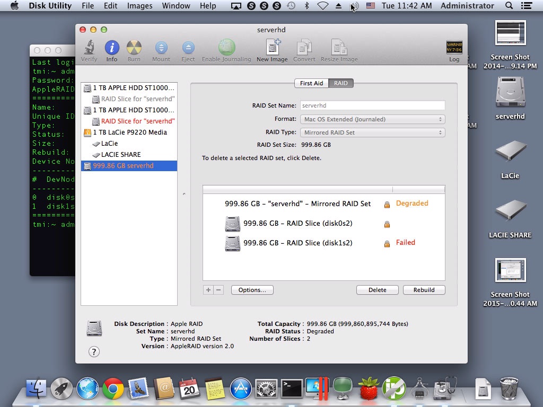Screen dimensions: 543x407
Task: Select 999.86 GB serverhd in sidebar
Action: tap(129, 165)
